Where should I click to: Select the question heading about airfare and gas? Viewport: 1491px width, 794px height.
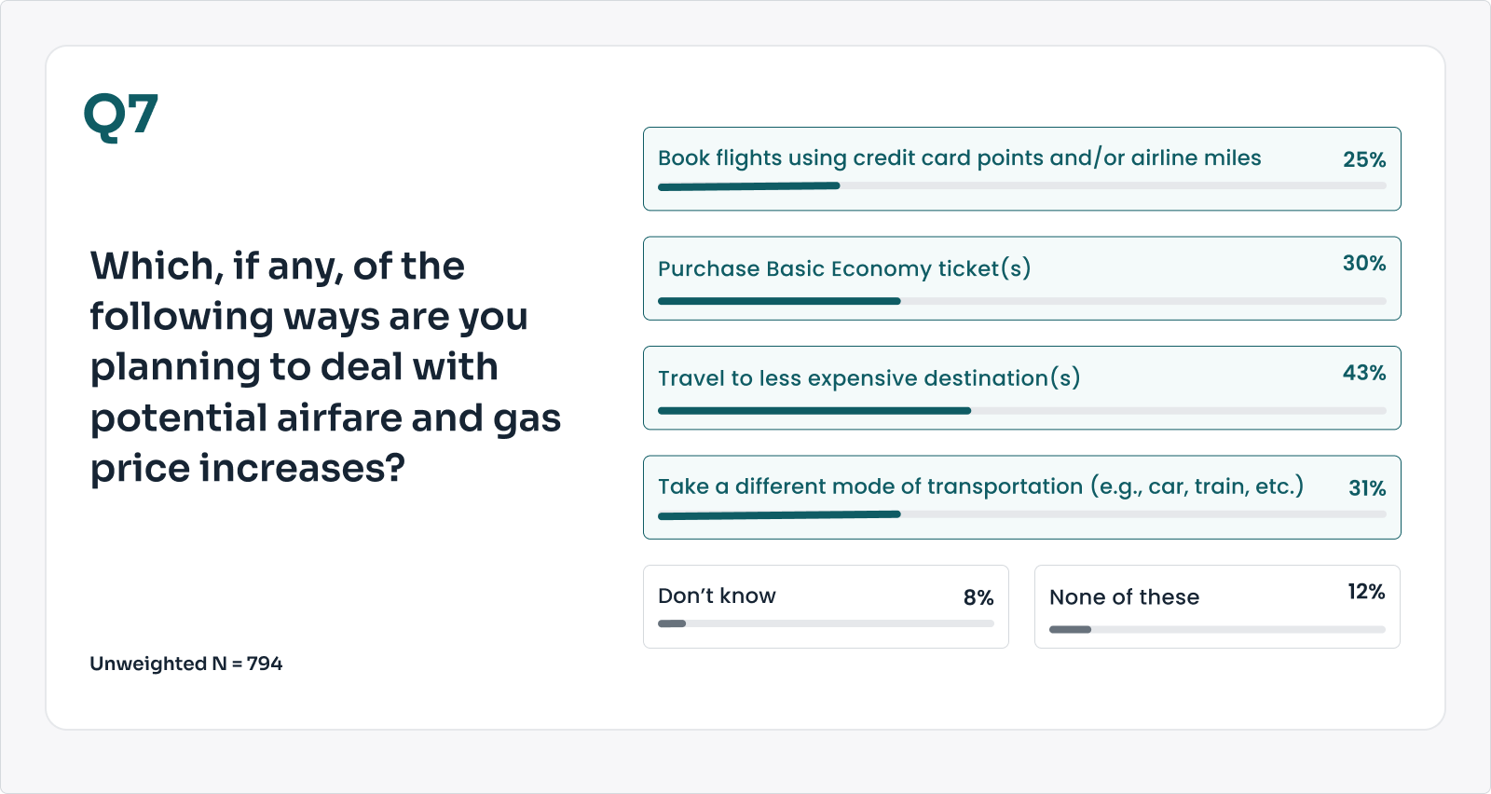point(325,366)
